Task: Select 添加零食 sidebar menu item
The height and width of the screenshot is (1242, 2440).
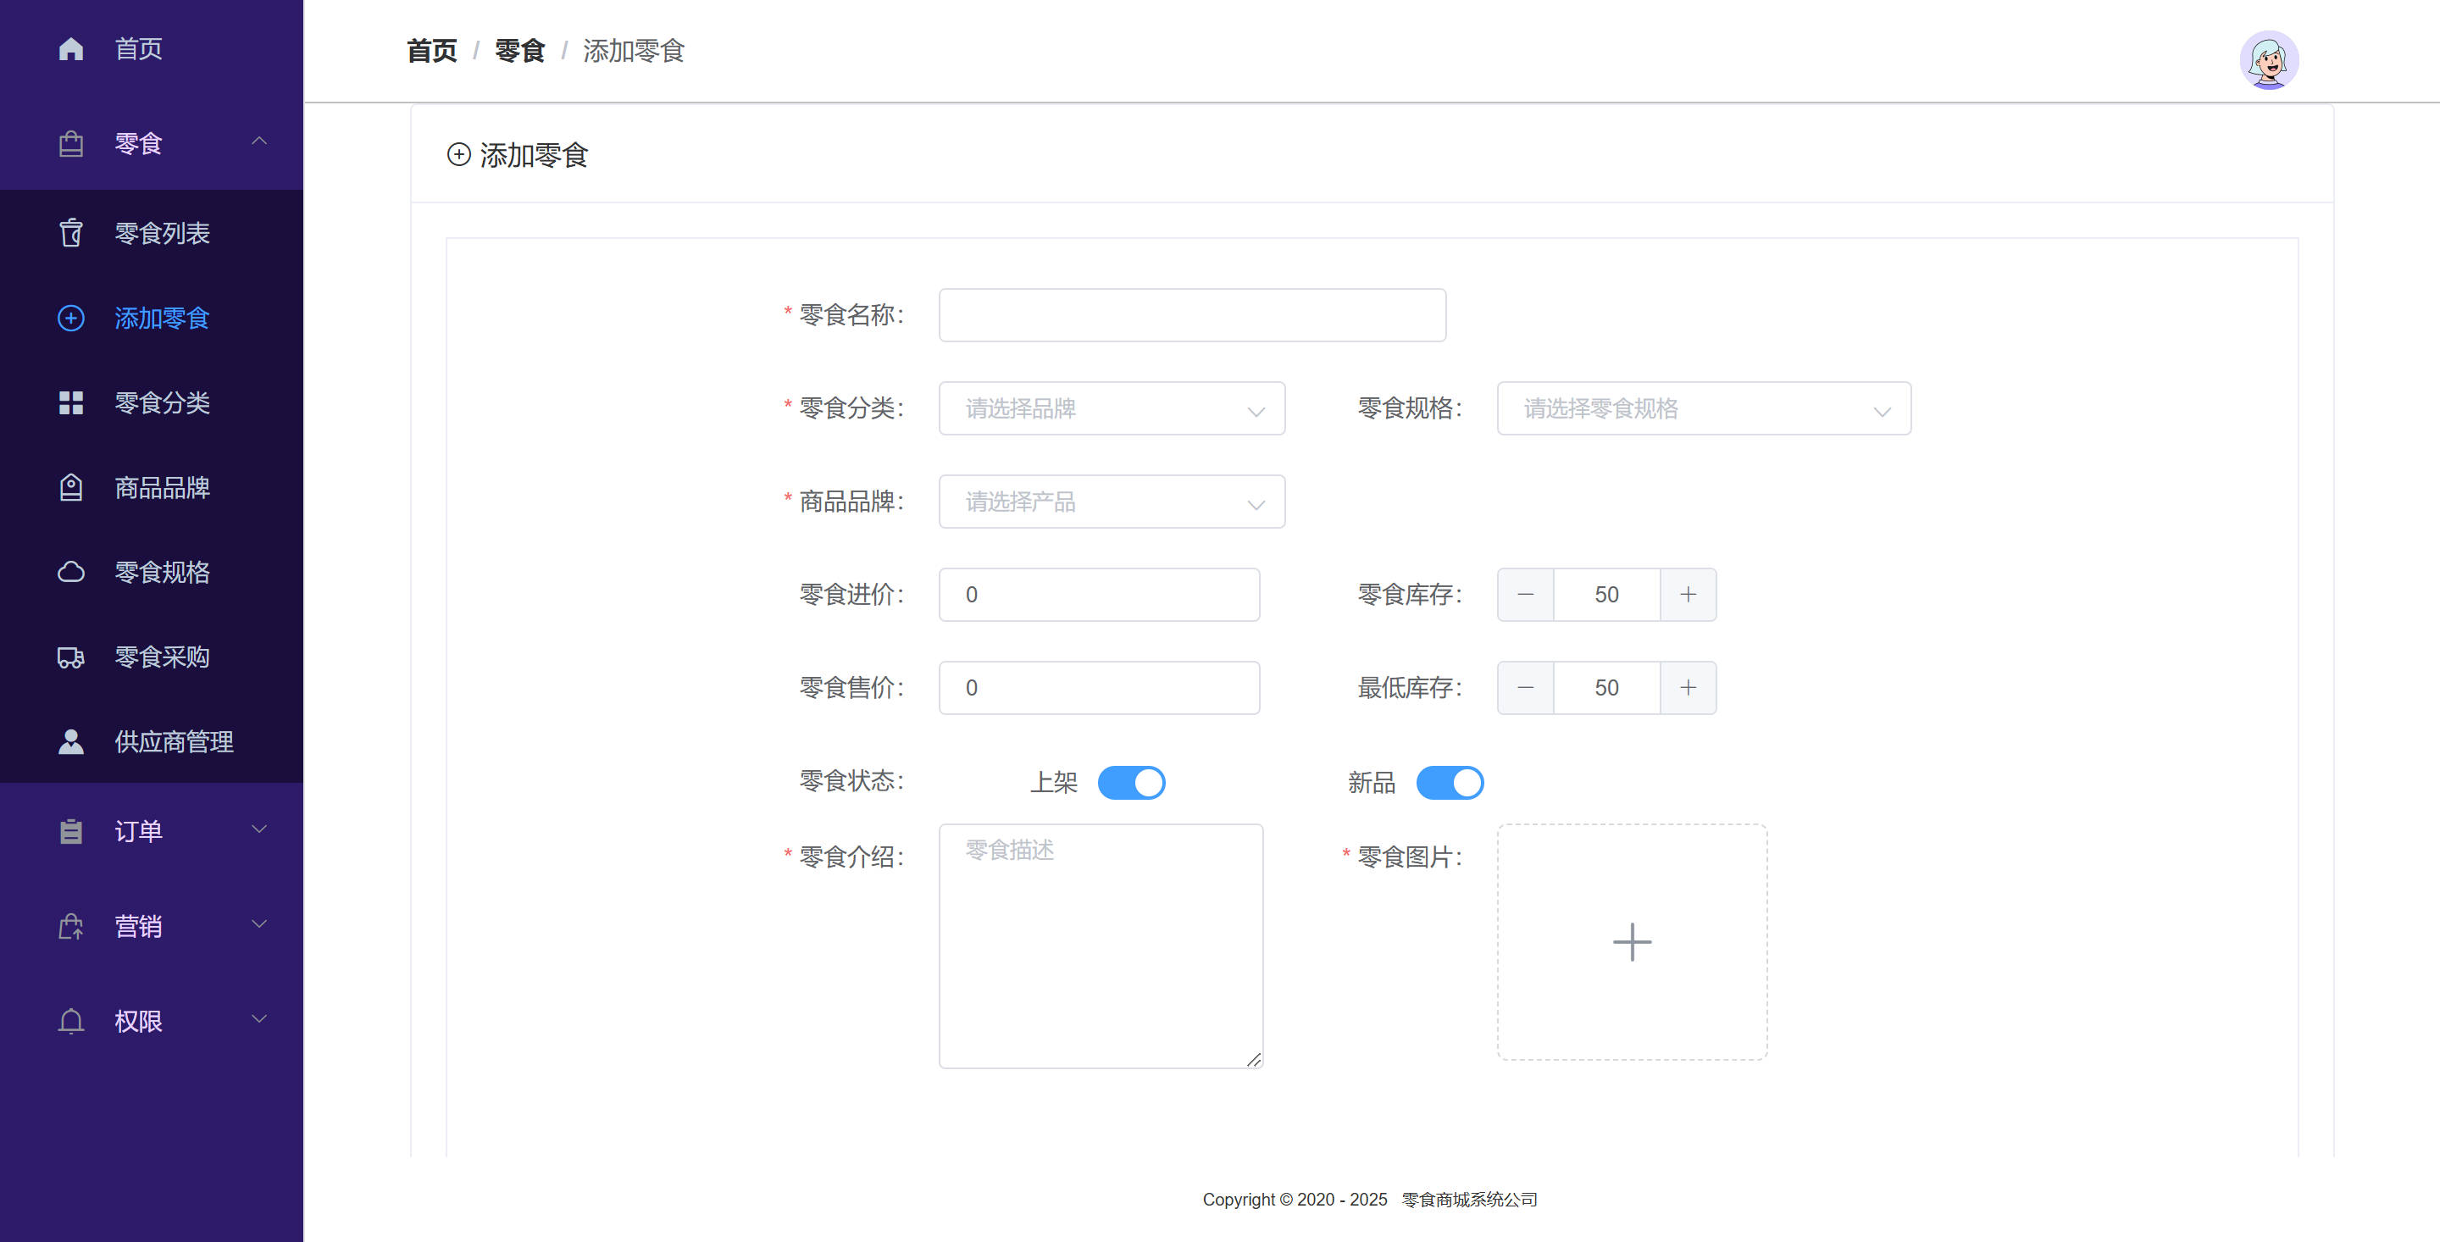Action: [152, 319]
